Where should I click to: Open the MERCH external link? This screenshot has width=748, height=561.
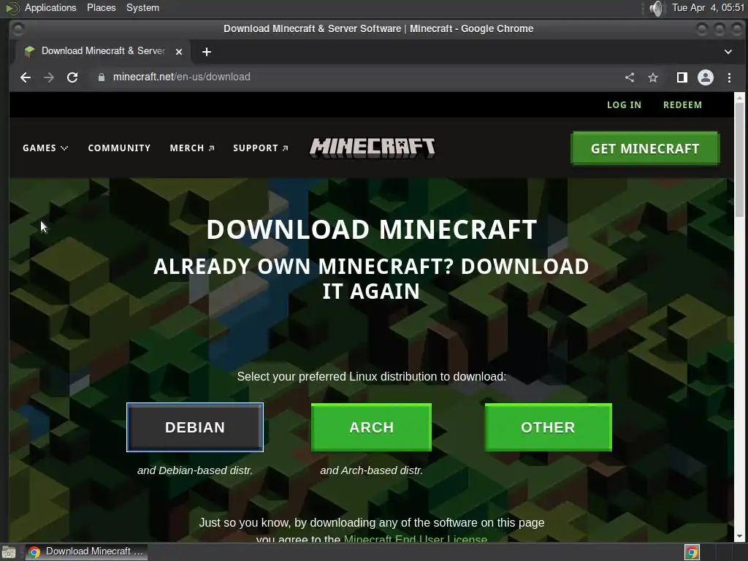pos(192,148)
